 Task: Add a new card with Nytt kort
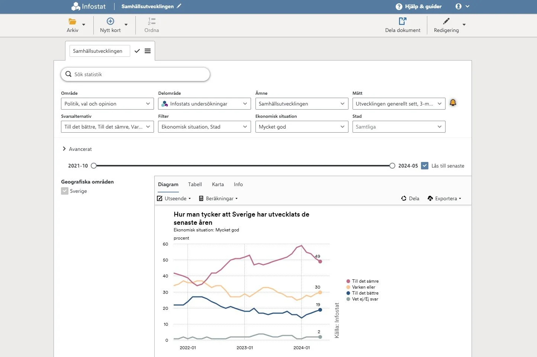click(110, 25)
